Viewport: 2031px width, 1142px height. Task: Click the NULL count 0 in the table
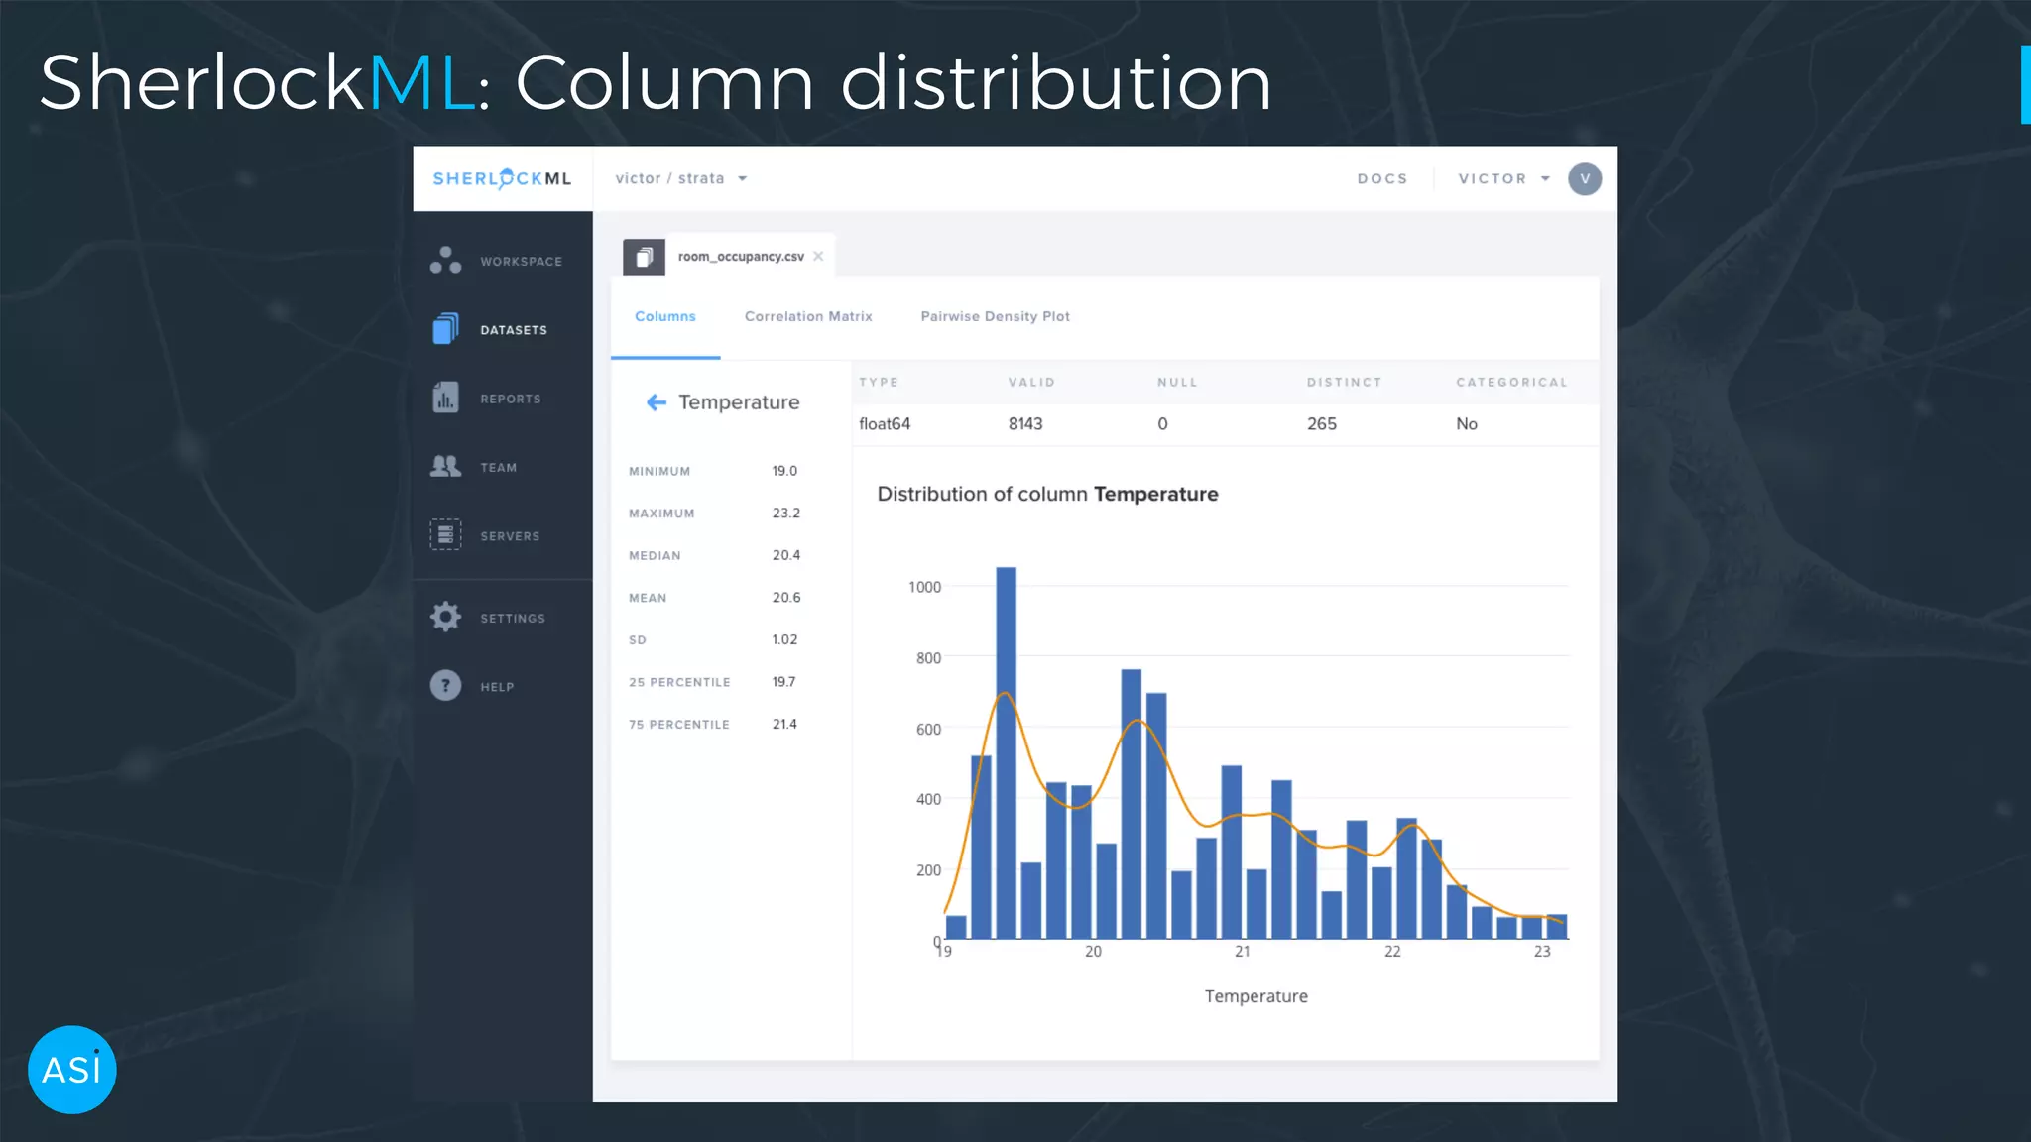coord(1162,423)
